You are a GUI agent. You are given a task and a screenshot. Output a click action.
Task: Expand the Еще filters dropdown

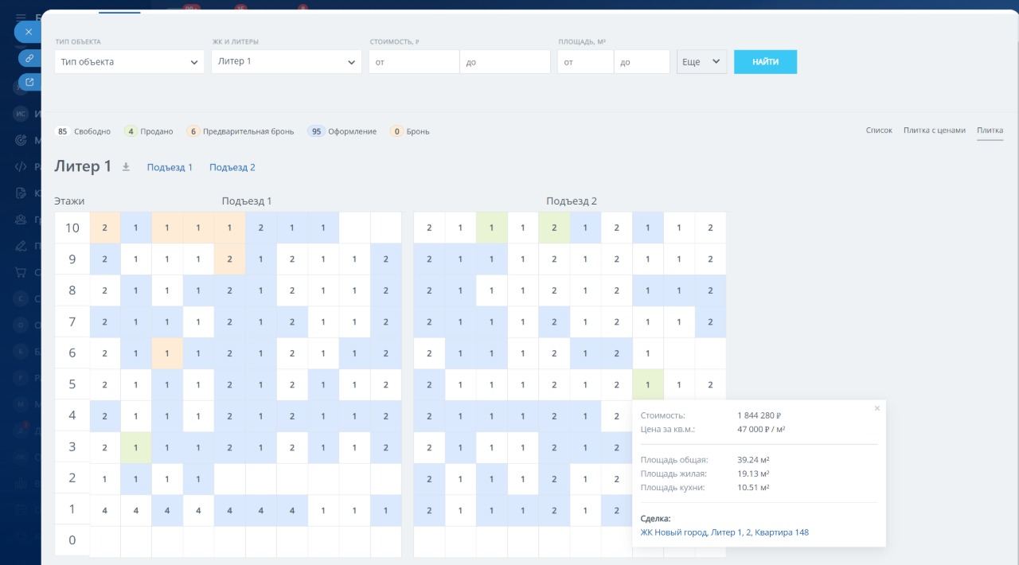pos(701,61)
